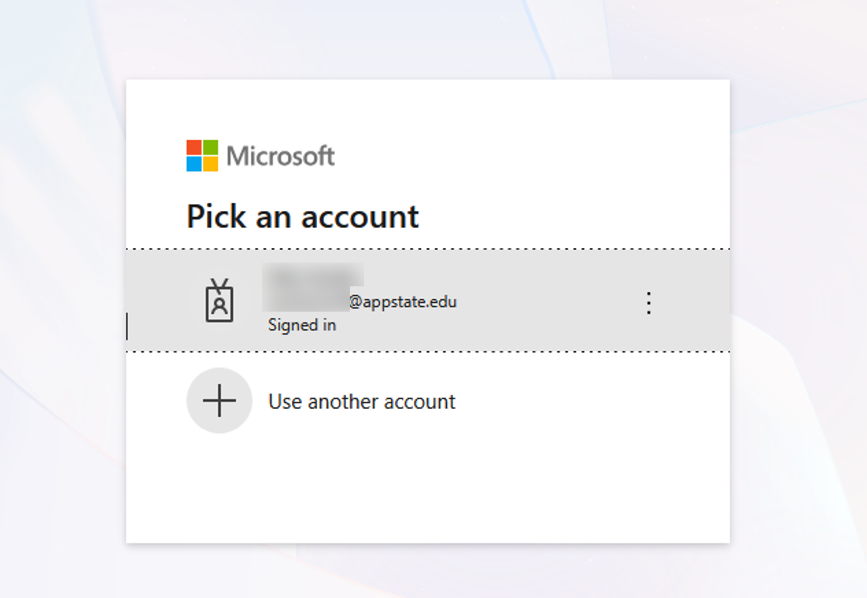Select the Use another account option

coord(428,401)
